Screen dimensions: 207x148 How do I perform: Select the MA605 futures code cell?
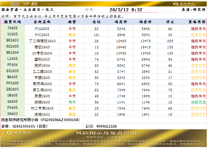[12, 77]
